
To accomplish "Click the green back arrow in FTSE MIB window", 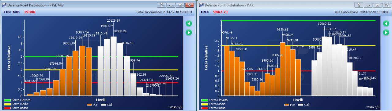I will [189, 23].
